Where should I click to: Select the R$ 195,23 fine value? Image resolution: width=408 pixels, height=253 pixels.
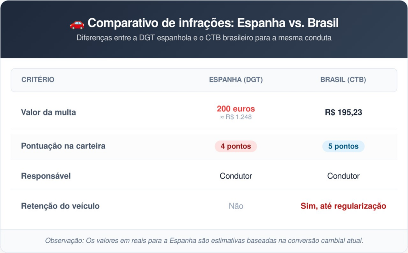343,112
